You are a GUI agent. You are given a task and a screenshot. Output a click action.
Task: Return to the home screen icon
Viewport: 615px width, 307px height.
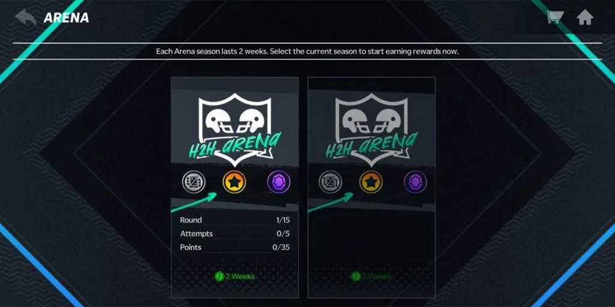pos(585,17)
